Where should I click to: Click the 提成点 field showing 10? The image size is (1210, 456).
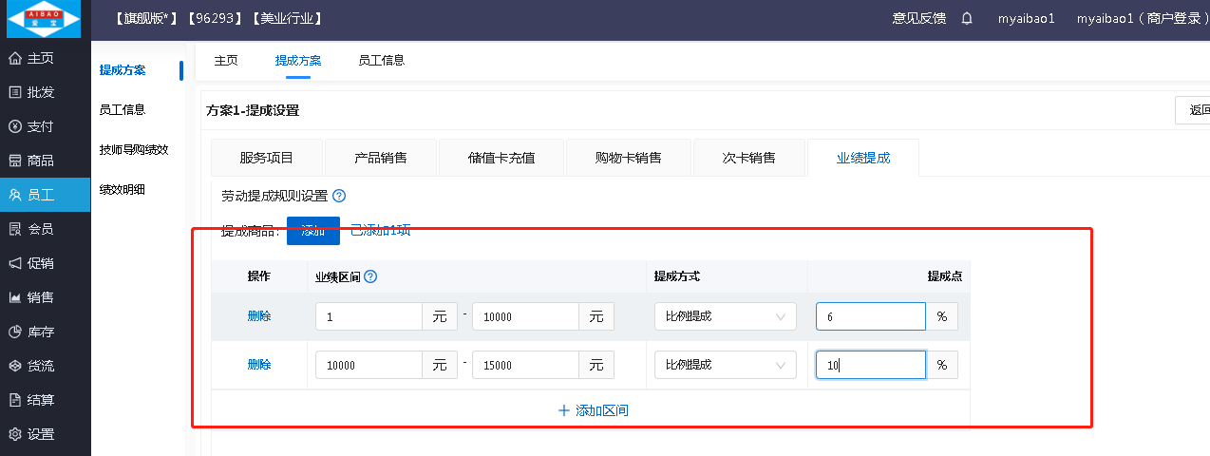click(871, 365)
